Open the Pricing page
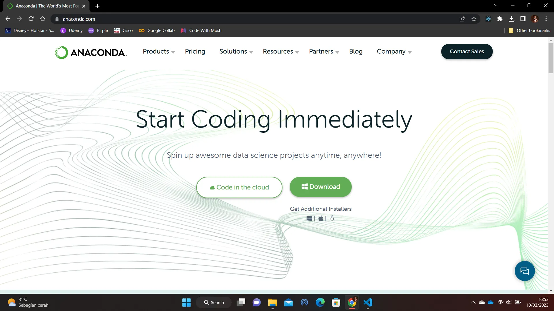The width and height of the screenshot is (554, 311). point(195,52)
